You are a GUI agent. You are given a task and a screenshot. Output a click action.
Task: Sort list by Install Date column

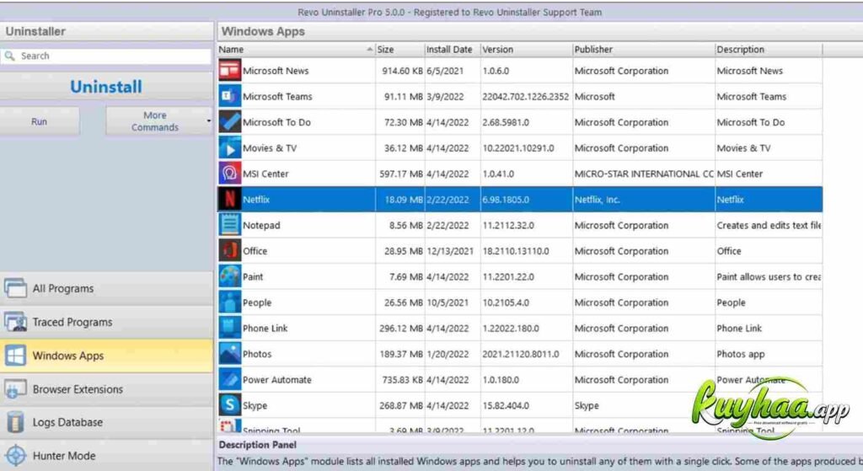tap(453, 50)
